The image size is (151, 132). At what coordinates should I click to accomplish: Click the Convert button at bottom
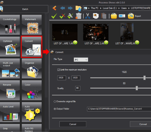point(141,124)
